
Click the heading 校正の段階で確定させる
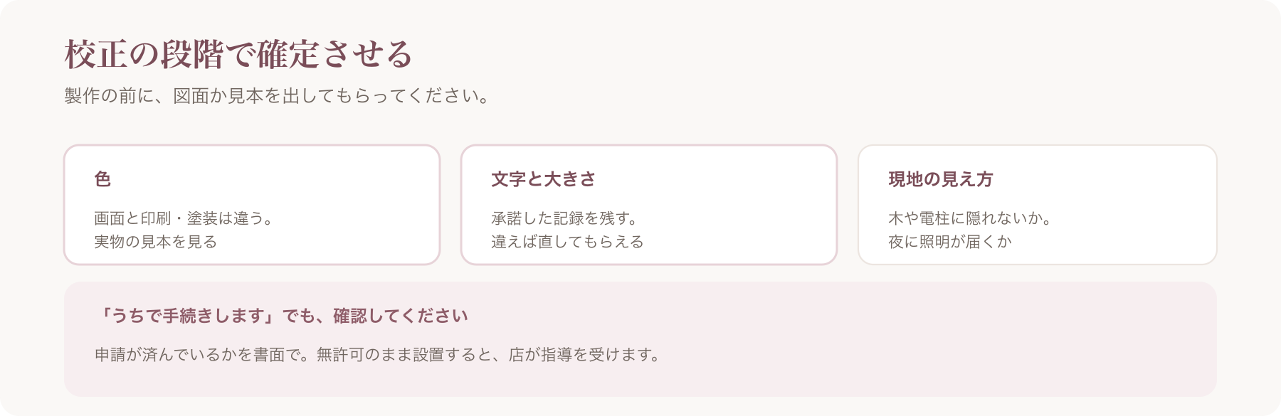tap(238, 55)
